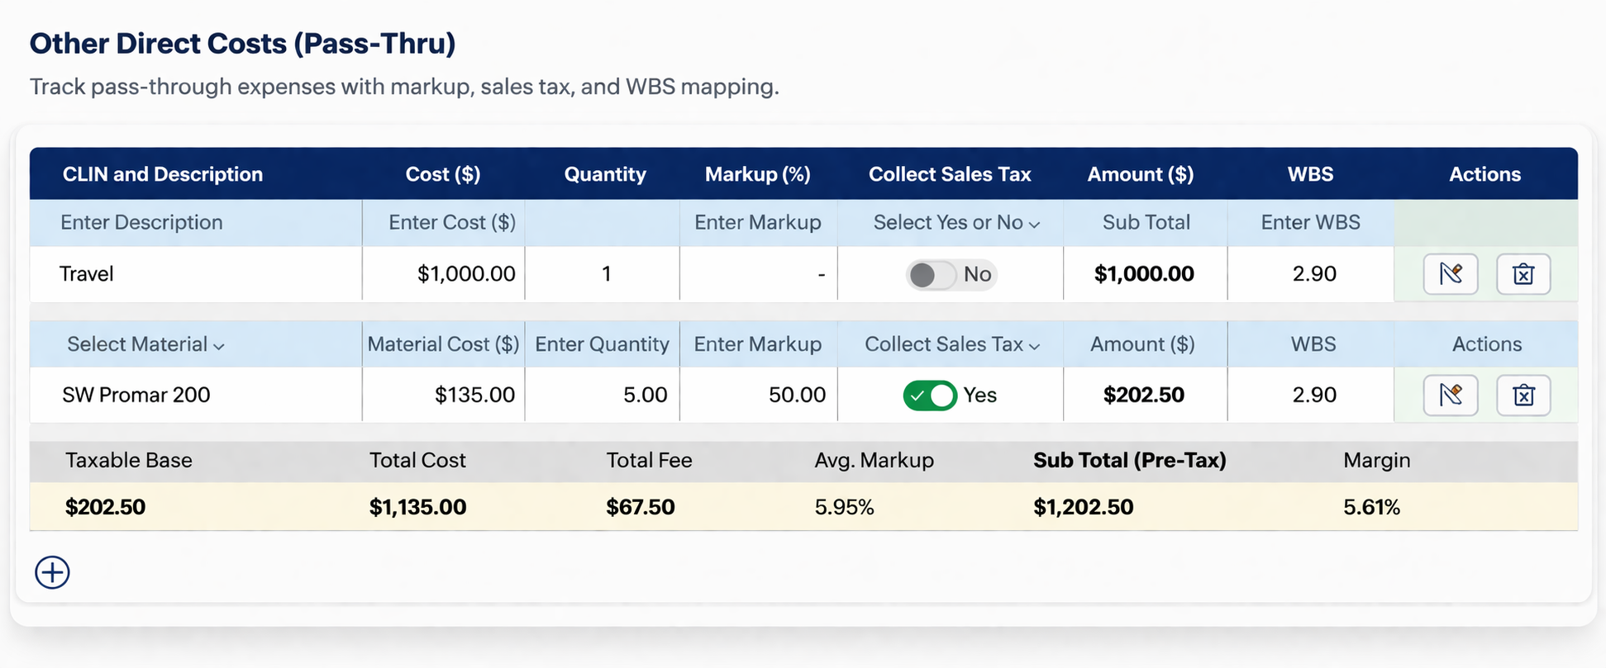Click the Margin label
This screenshot has height=668, width=1606.
pyautogui.click(x=1376, y=461)
